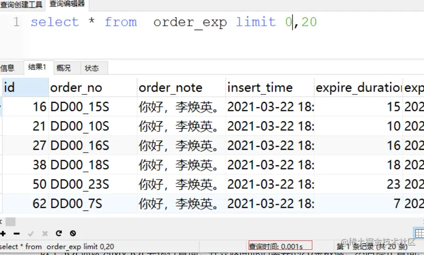The image size is (424, 255).
Task: Click order_no cell DD00_15S
Action: [x=93, y=107]
